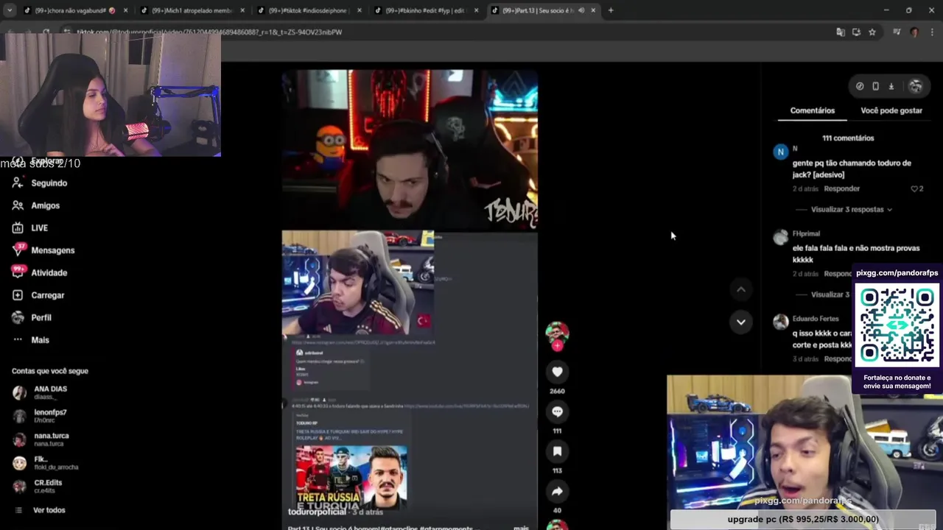943x530 pixels.
Task: Open a new browser tab with plus
Action: 611,10
